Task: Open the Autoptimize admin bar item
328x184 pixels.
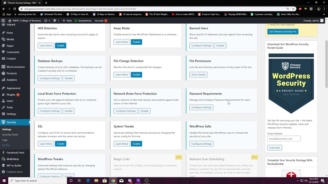Action: tap(83, 21)
